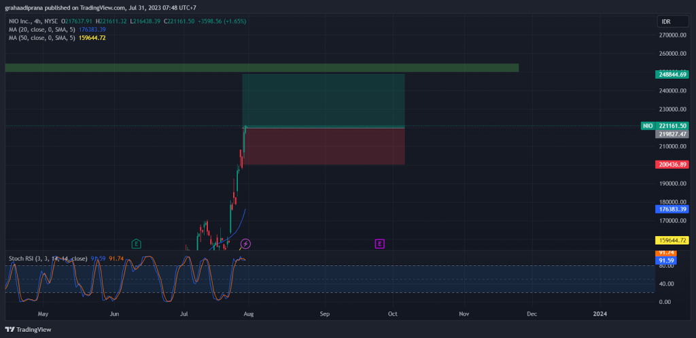The height and width of the screenshot is (338, 696).
Task: Click the NIO ticker tag on price axis
Action: tap(648, 126)
